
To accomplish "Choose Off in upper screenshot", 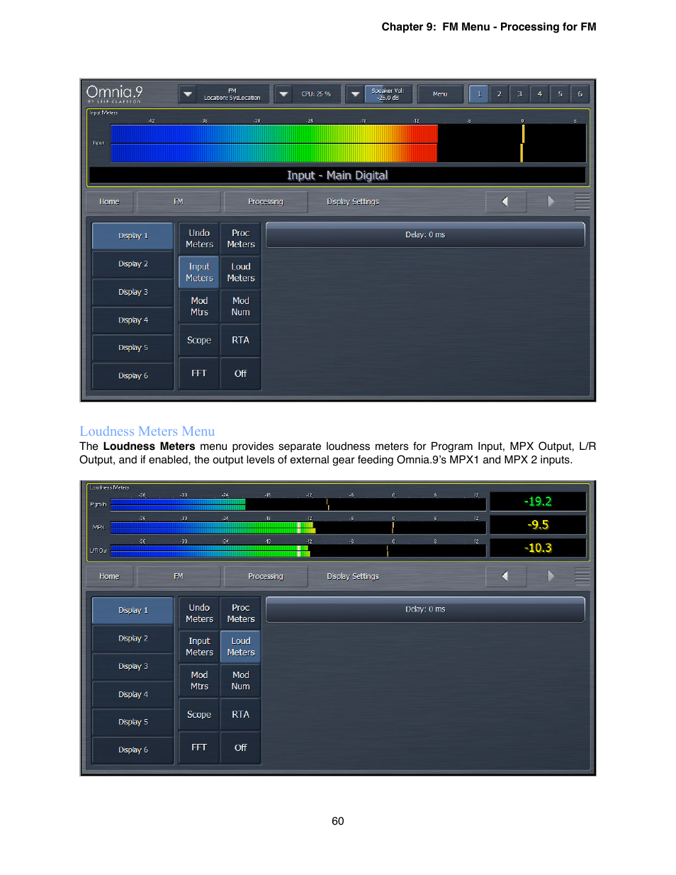I will click(x=241, y=373).
